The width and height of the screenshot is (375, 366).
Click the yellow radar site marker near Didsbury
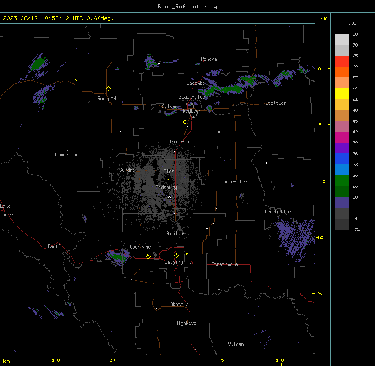coord(169,181)
